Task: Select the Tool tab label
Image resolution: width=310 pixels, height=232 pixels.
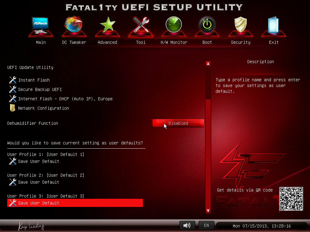Action: coord(141,42)
